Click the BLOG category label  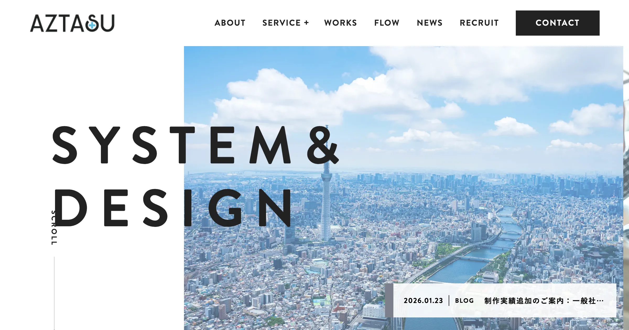click(x=464, y=300)
